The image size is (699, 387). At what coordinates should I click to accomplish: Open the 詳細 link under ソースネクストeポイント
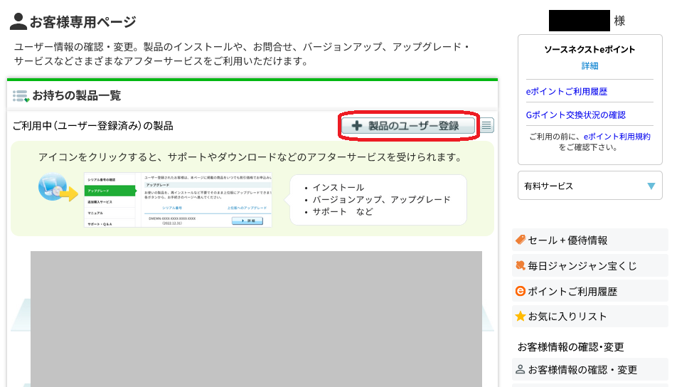[589, 65]
